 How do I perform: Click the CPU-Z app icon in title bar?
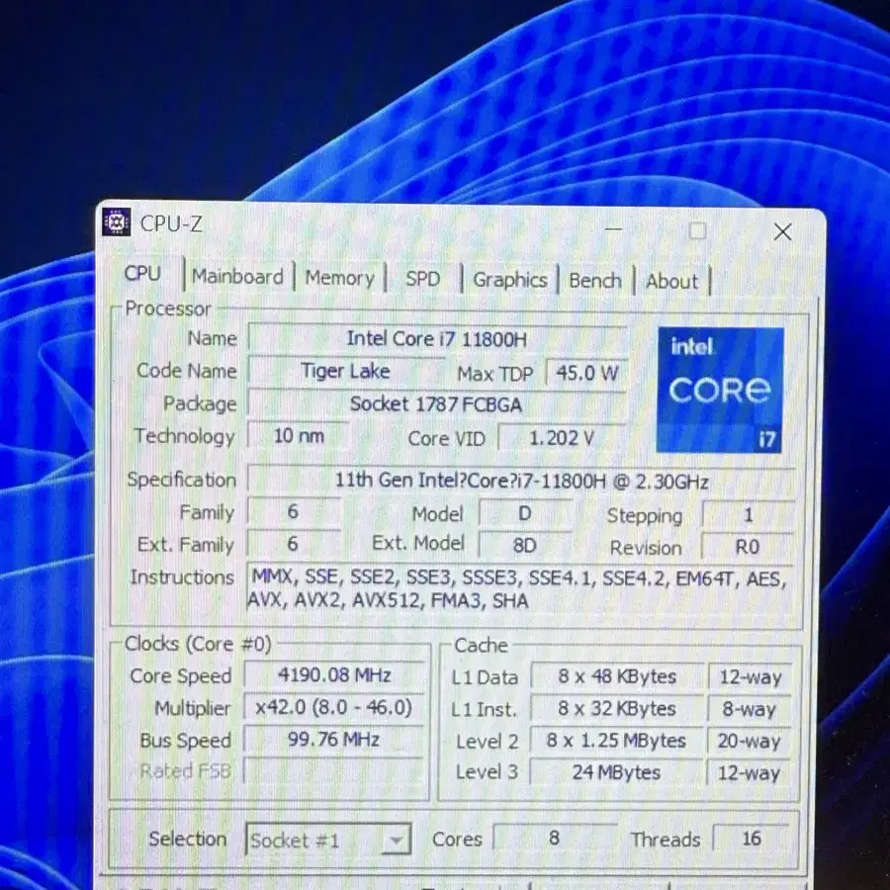pyautogui.click(x=117, y=222)
